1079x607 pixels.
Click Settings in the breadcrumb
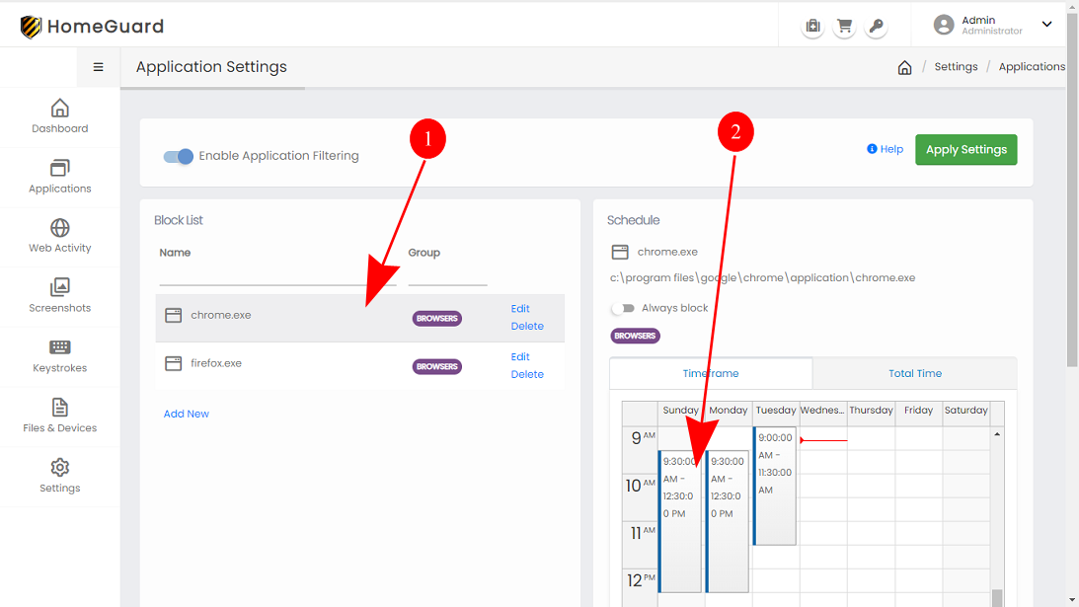coord(956,67)
